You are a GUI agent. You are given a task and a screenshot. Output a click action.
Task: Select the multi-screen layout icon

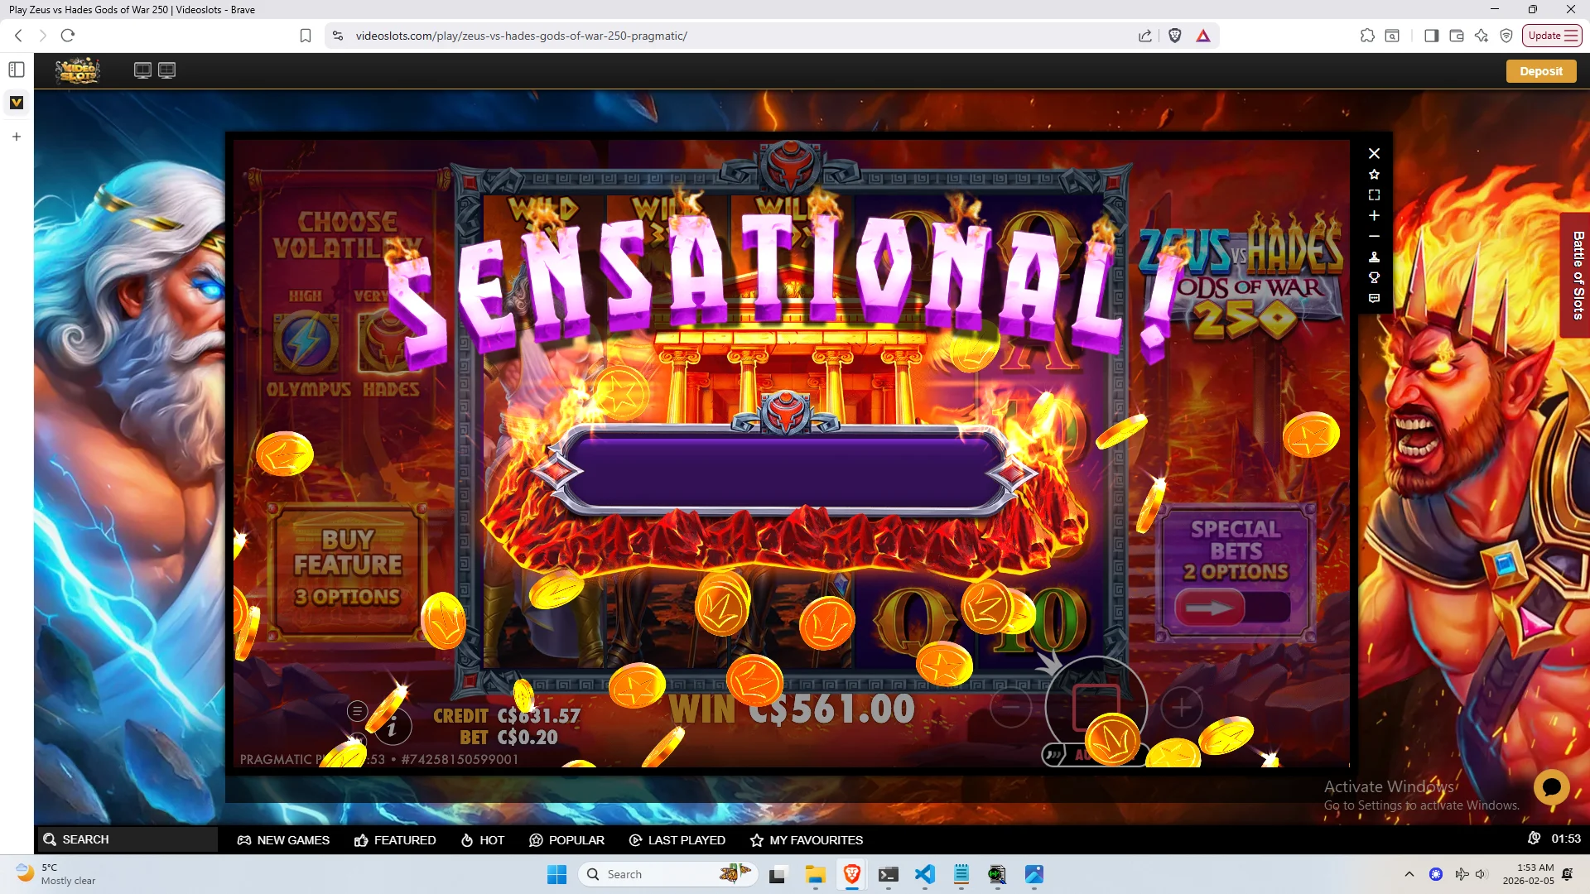166,70
